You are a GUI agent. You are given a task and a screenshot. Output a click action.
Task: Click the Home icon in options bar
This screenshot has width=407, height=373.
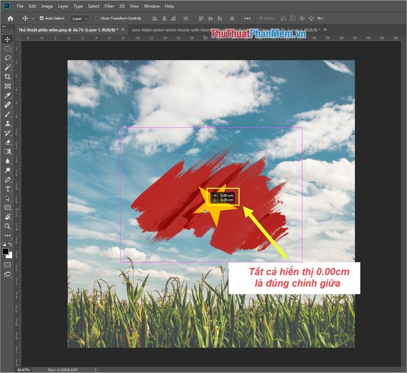coord(10,19)
